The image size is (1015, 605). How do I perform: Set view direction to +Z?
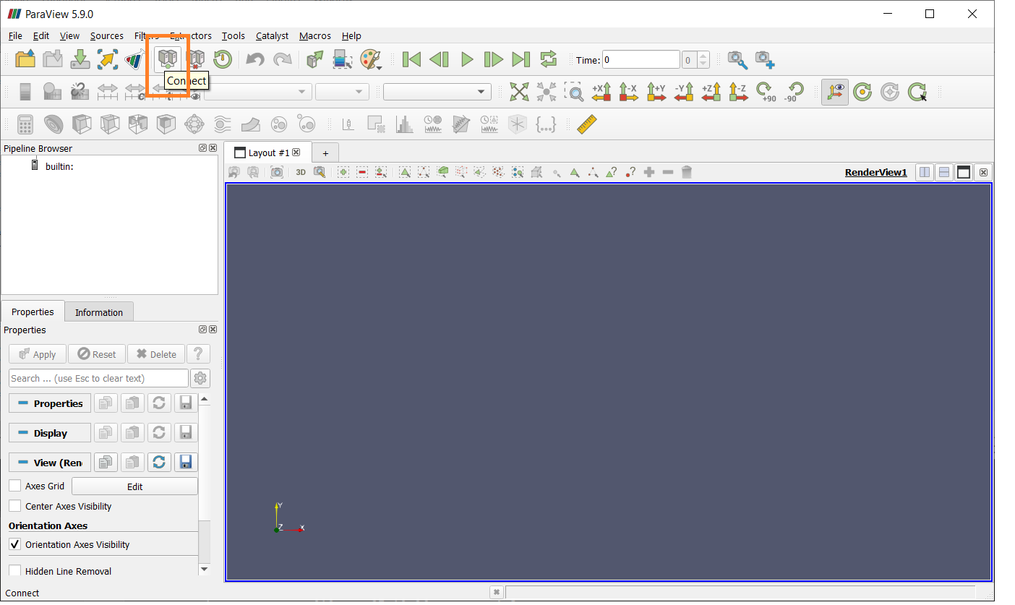pyautogui.click(x=711, y=92)
